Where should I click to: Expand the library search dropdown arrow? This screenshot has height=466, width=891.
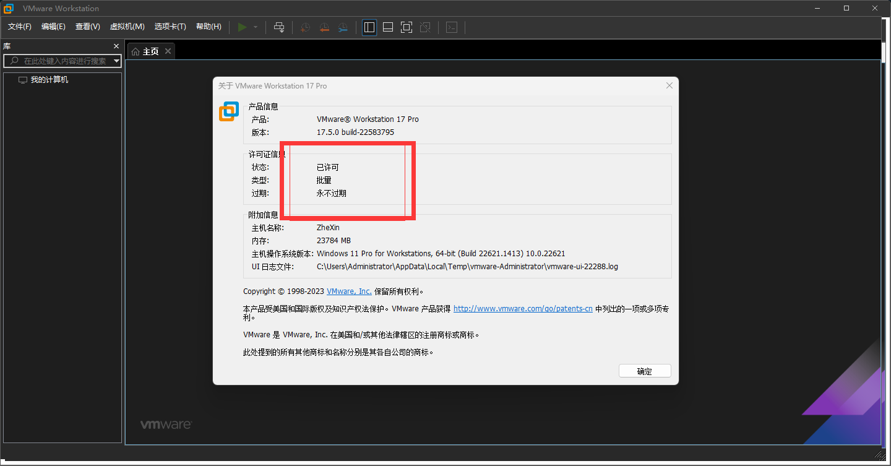tap(116, 61)
